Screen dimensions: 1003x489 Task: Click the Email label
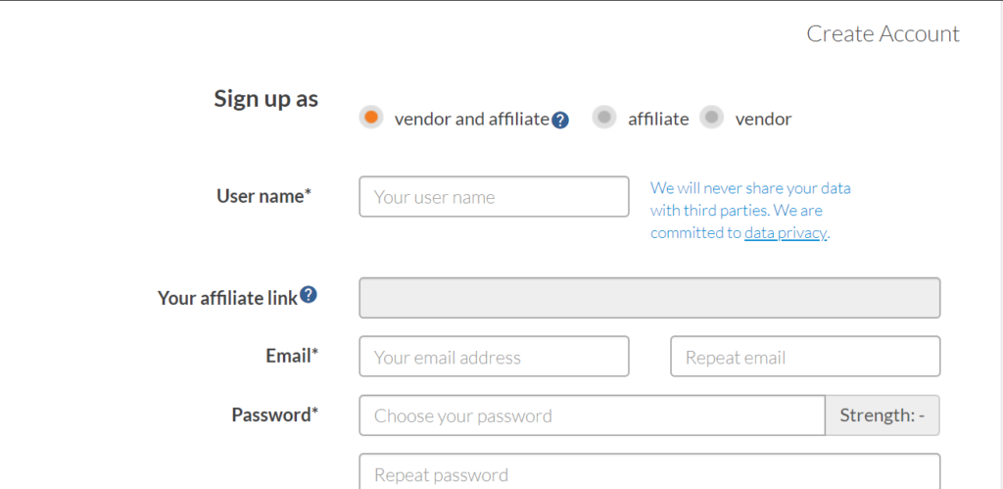292,356
